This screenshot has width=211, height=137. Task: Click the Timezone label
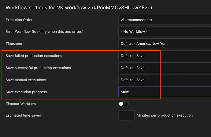point(14,44)
